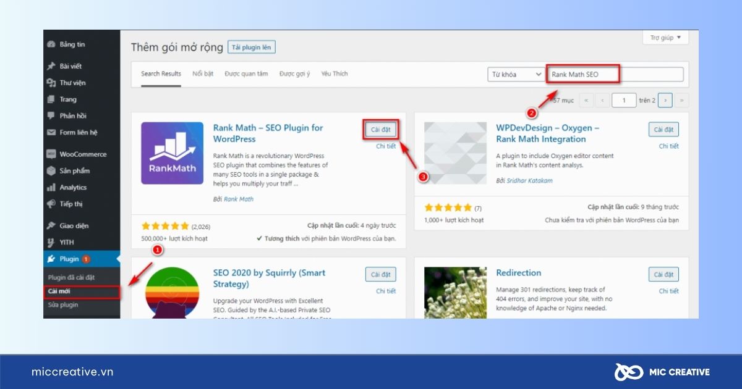
Task: Click '1,000+ lượt kích hoạt' text
Action: [x=454, y=220]
